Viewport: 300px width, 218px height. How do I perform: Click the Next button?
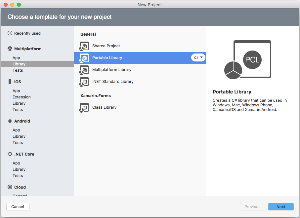281,206
